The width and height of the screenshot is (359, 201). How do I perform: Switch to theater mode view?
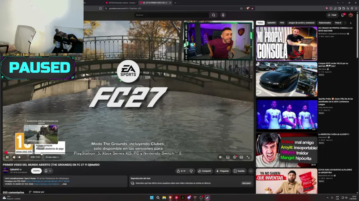[241, 157]
